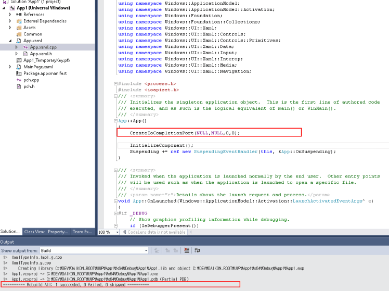The image size is (389, 291).
Task: Collapse the App::App() constructor code block
Action: click(115, 121)
